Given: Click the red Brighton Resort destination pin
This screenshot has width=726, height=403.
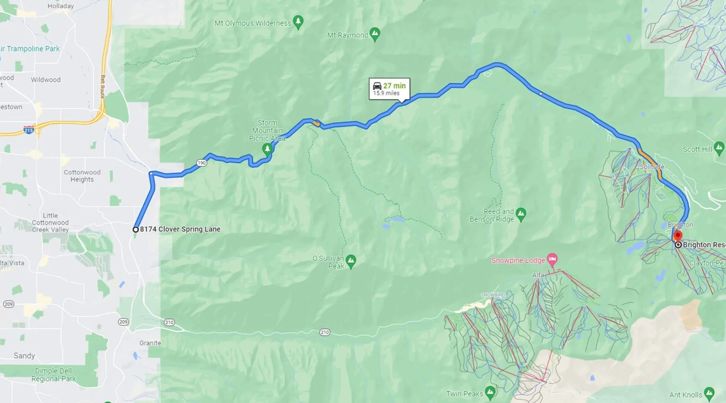Looking at the screenshot, I should click(678, 236).
